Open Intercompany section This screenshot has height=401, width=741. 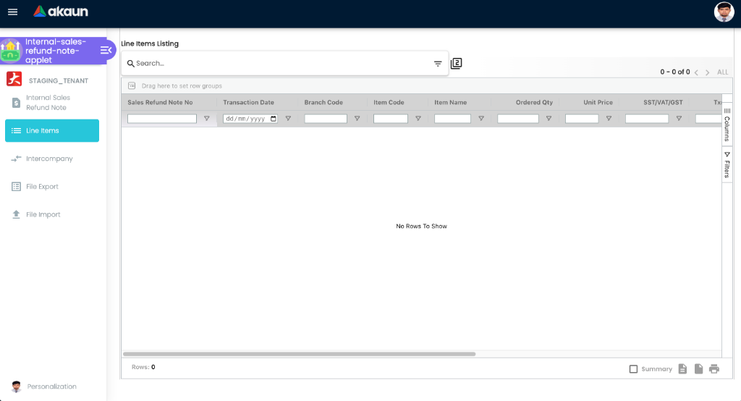coord(52,159)
